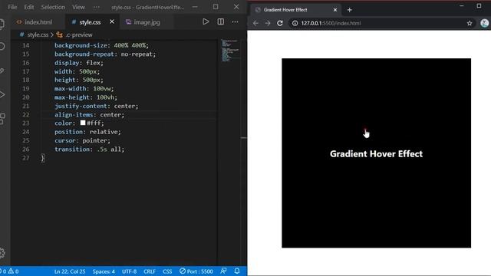Bookmark this page with star icon
491x276 pixels.
(470, 23)
